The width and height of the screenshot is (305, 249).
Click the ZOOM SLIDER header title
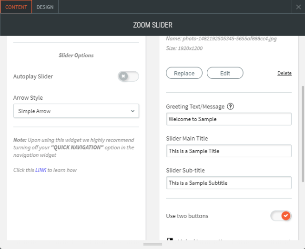(152, 25)
